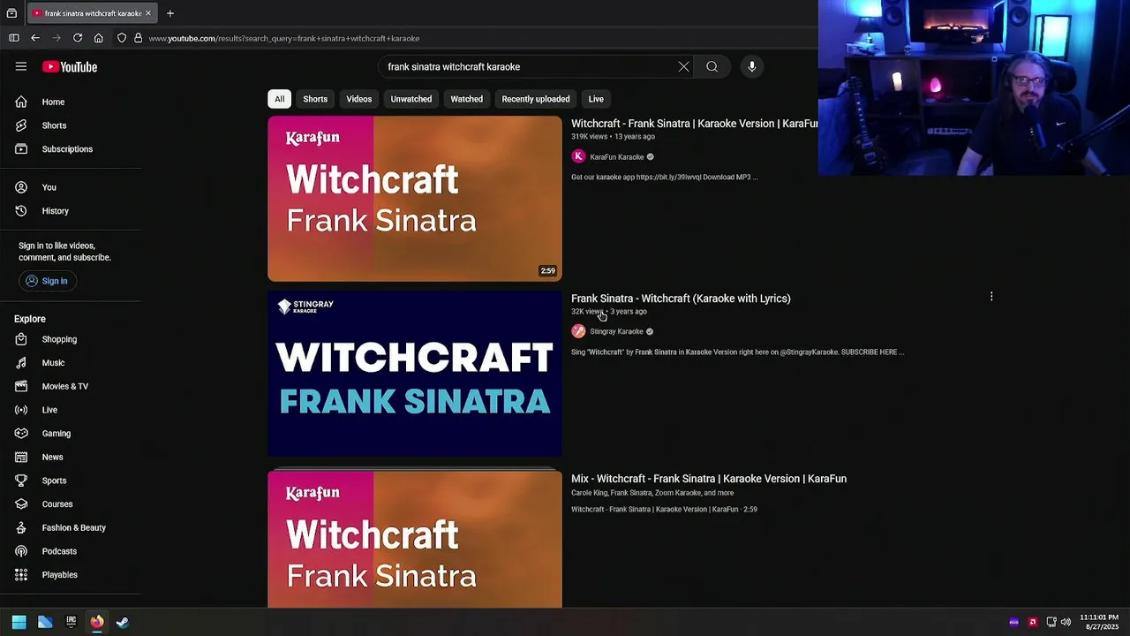Select the Videos filter chip

click(359, 99)
